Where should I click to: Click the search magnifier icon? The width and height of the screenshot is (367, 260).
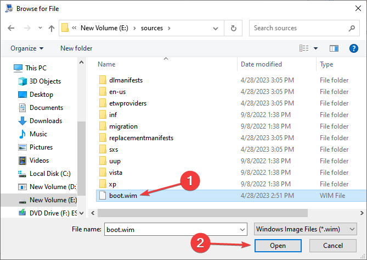point(352,29)
